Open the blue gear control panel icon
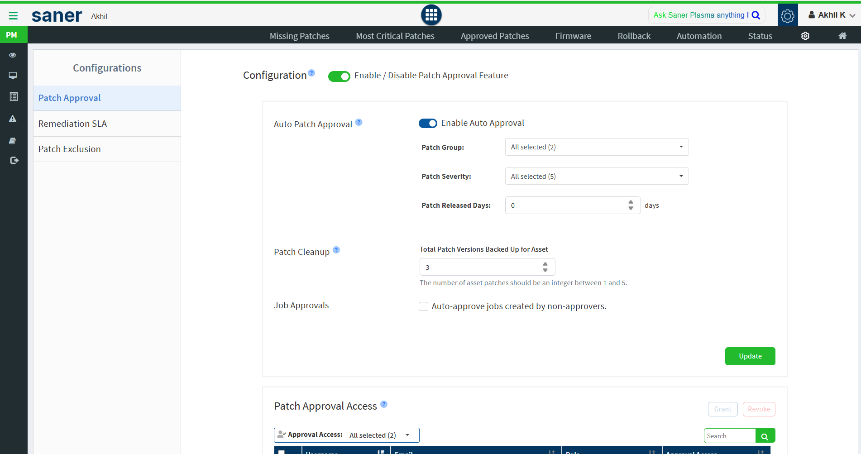The image size is (861, 454). pyautogui.click(x=788, y=15)
